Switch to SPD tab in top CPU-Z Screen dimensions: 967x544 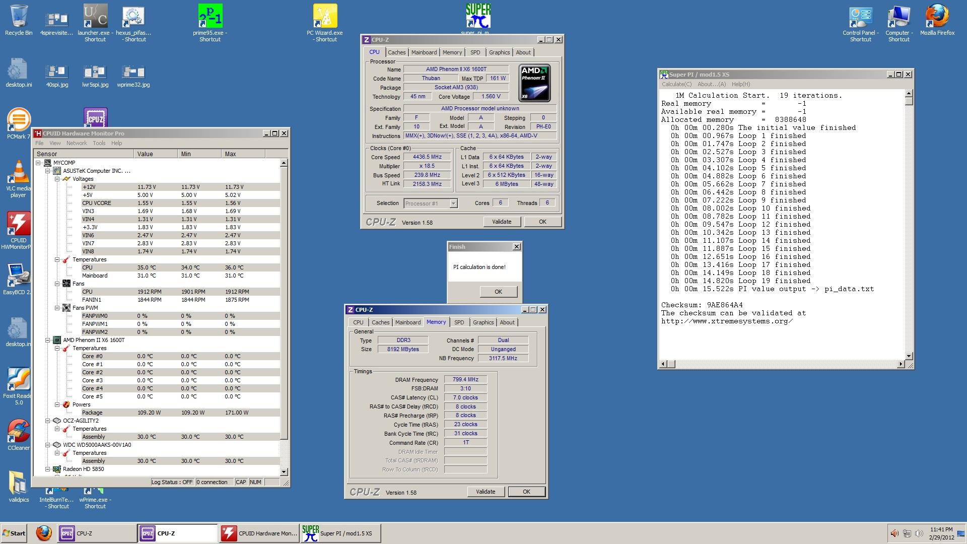(x=475, y=52)
